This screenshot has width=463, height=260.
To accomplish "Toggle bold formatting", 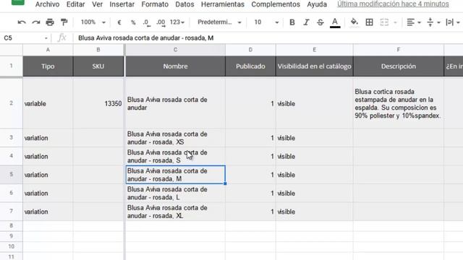I will (x=292, y=22).
